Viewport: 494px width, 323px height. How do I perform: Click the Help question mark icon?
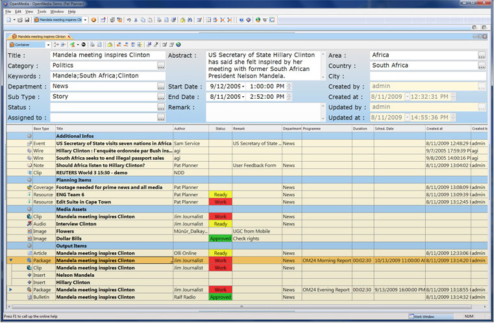pos(241,20)
